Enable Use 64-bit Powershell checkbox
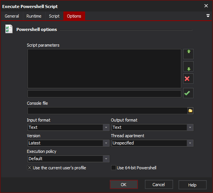Screen dimensions: 213x193 point(114,168)
